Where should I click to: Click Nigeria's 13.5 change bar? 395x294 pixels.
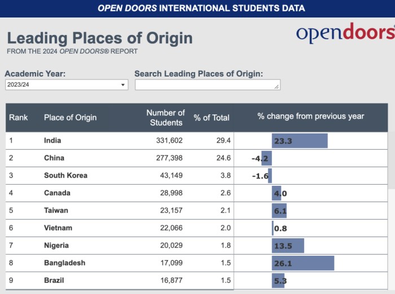[x=288, y=246]
